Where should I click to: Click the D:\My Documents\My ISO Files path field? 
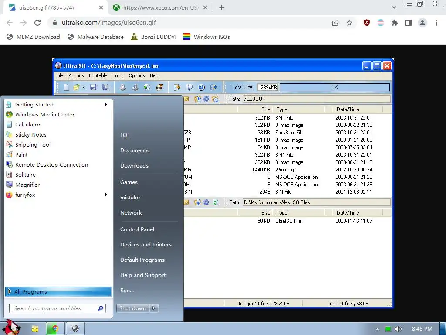point(317,202)
